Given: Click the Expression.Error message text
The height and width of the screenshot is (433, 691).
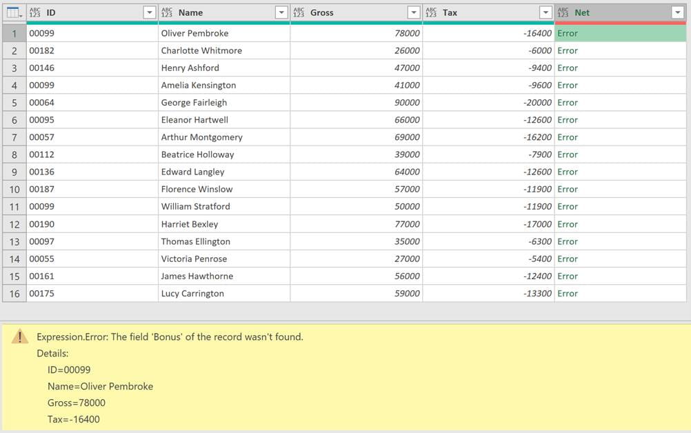Looking at the screenshot, I should point(170,337).
